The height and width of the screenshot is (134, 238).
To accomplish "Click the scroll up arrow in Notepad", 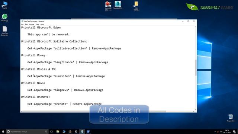I will pos(196,27).
